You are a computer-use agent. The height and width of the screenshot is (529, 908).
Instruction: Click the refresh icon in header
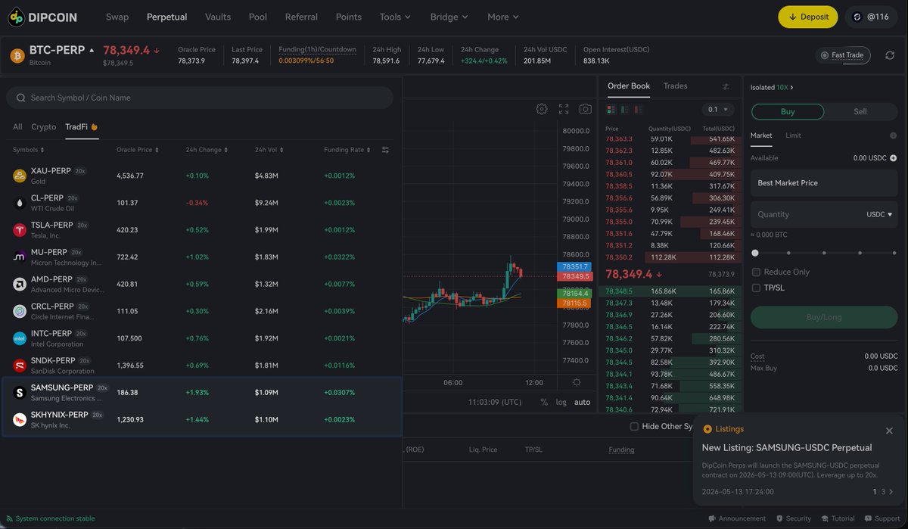891,55
